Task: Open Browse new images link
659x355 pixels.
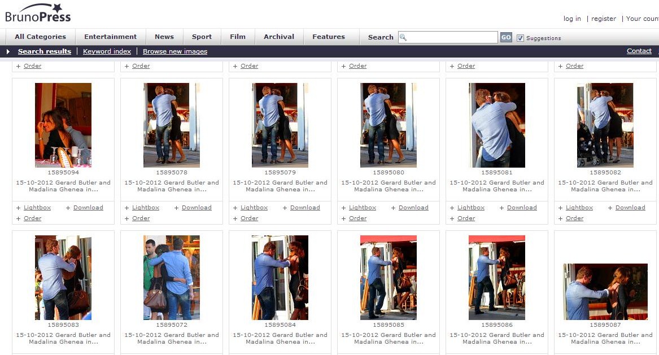Action: click(x=175, y=51)
